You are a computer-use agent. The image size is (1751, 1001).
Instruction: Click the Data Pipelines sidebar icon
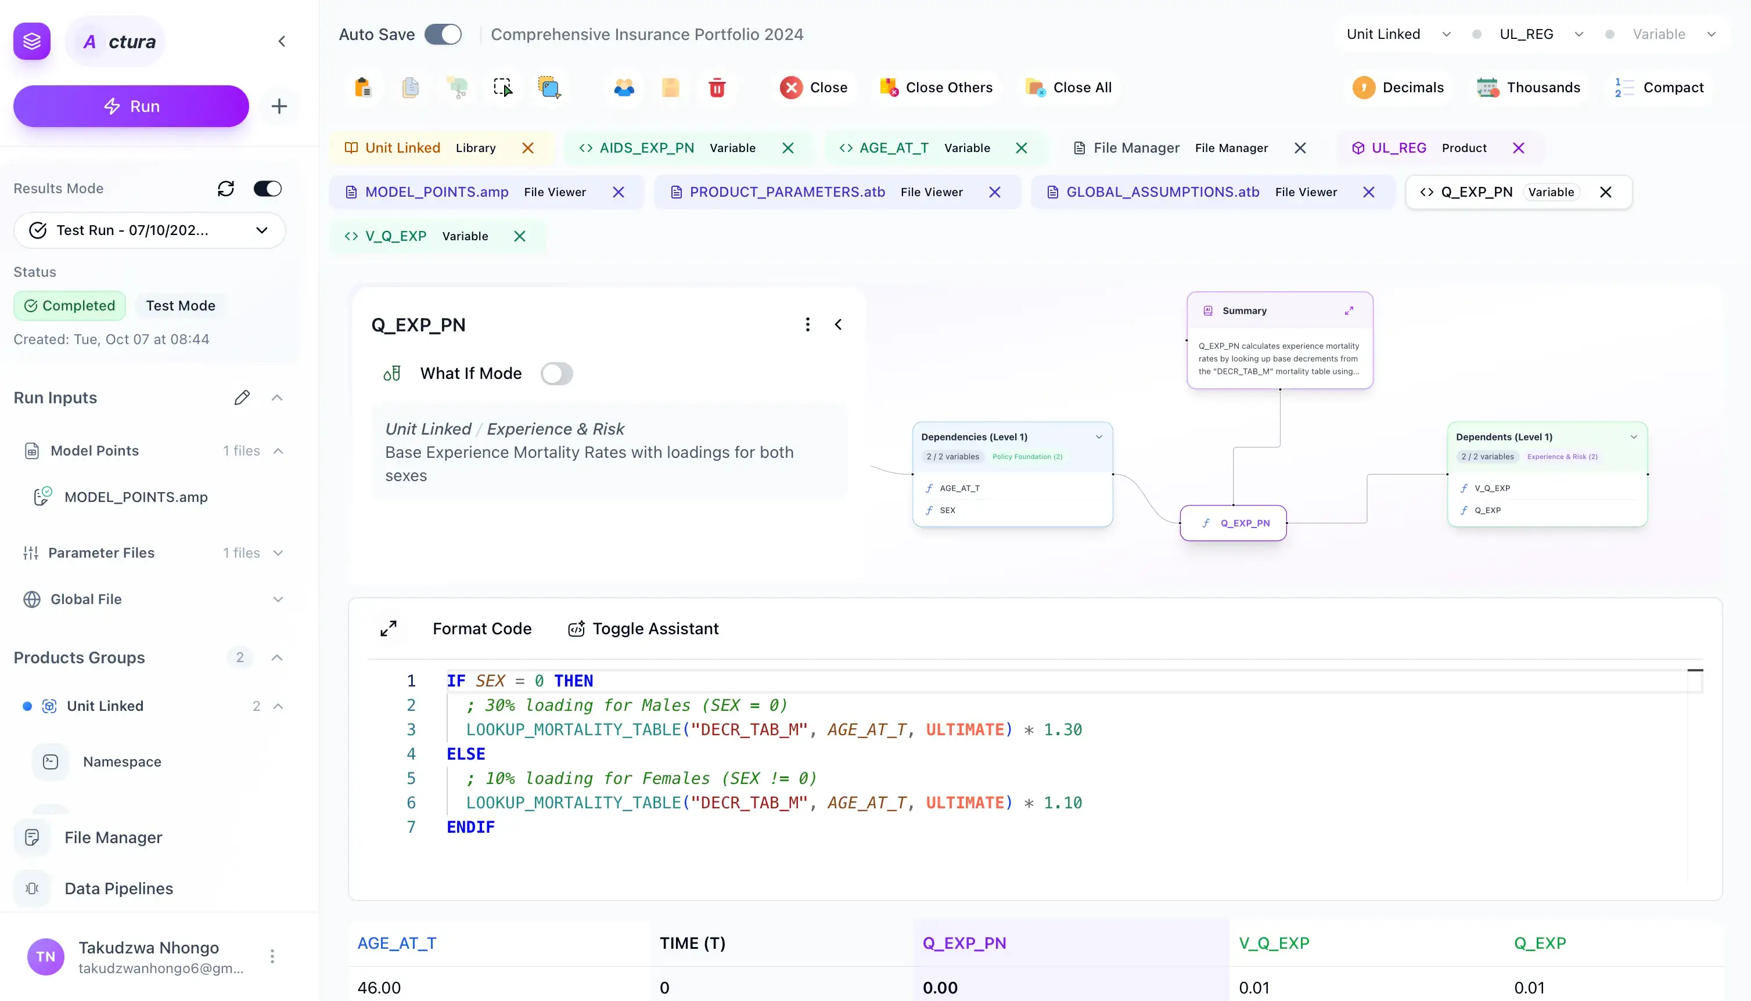(31, 888)
